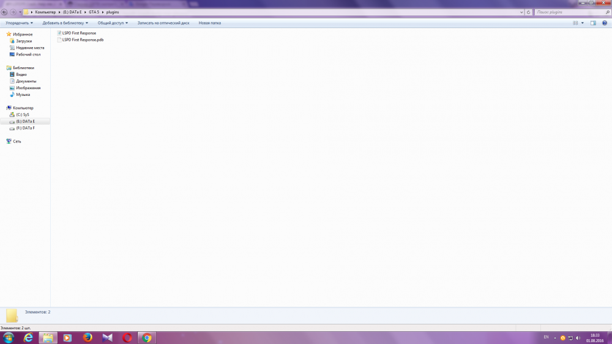This screenshot has width=612, height=344.
Task: Select the (E:) DATa E breadcrumb
Action: point(72,12)
